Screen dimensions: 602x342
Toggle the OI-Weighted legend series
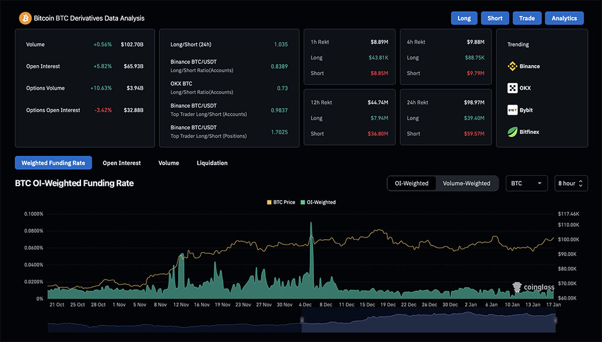tap(317, 202)
